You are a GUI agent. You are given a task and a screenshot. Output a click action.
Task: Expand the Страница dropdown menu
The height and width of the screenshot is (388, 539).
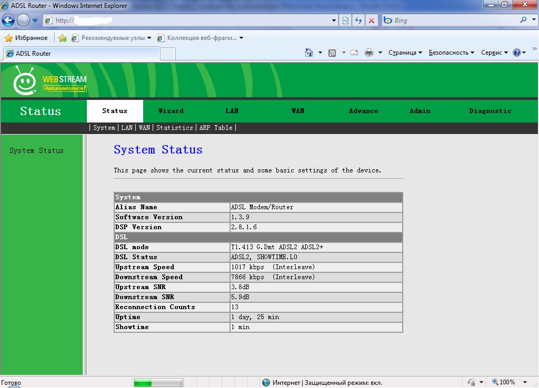click(x=405, y=53)
